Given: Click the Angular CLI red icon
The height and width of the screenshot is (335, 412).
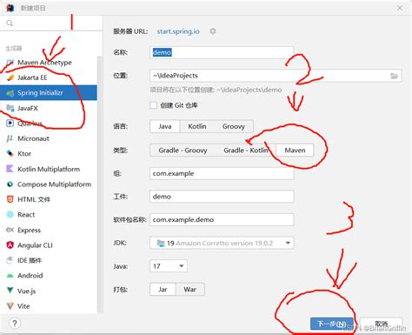Looking at the screenshot, I should click(10, 245).
